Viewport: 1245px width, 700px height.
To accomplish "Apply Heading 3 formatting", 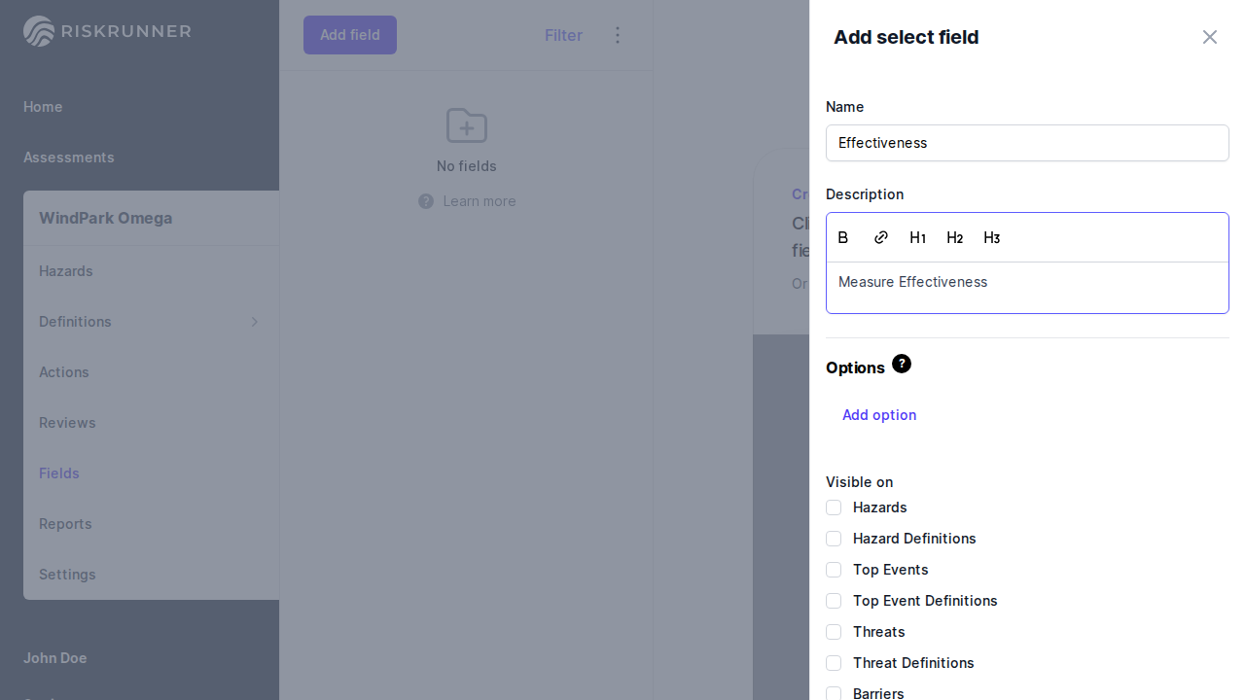I will coord(991,238).
